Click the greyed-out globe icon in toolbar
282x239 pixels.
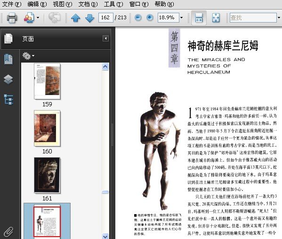point(54,17)
